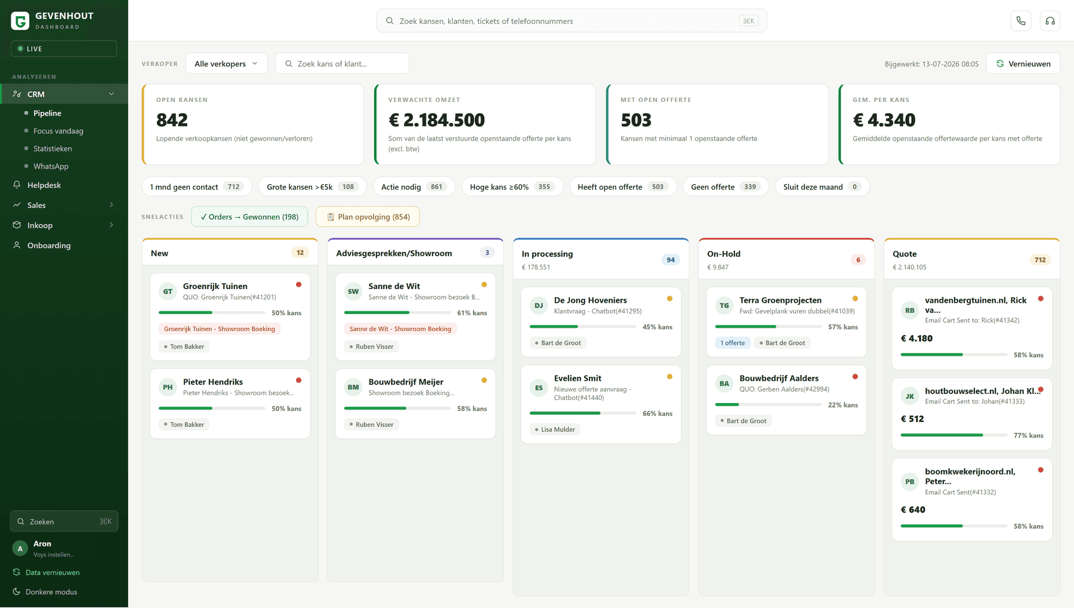Expand the Sales submenu arrow

point(111,205)
